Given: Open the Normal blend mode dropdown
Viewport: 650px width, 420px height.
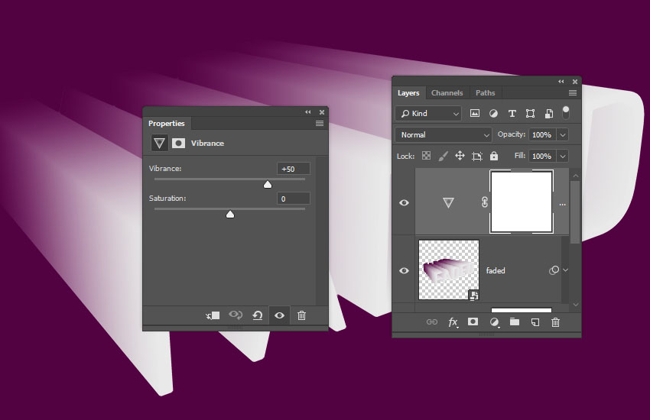Looking at the screenshot, I should [x=444, y=135].
